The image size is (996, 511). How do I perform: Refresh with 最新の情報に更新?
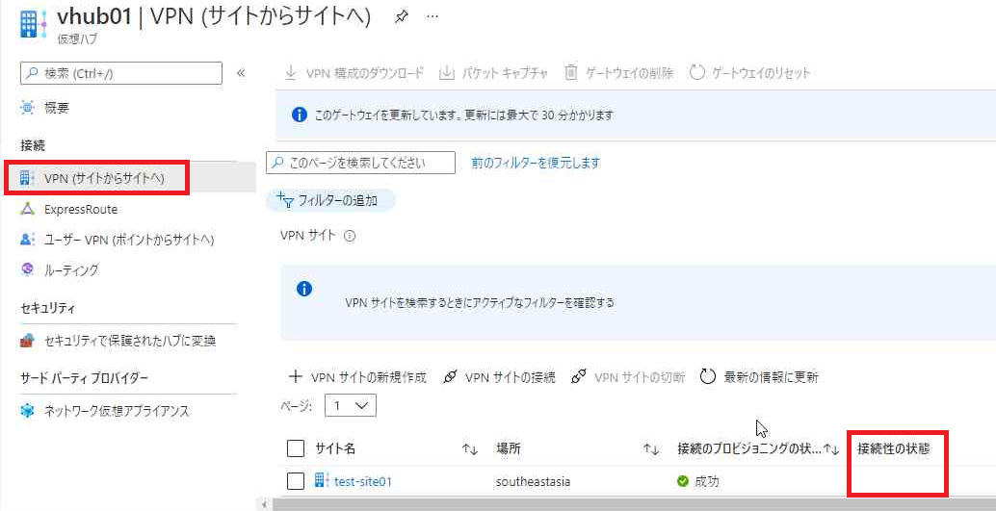pos(759,377)
